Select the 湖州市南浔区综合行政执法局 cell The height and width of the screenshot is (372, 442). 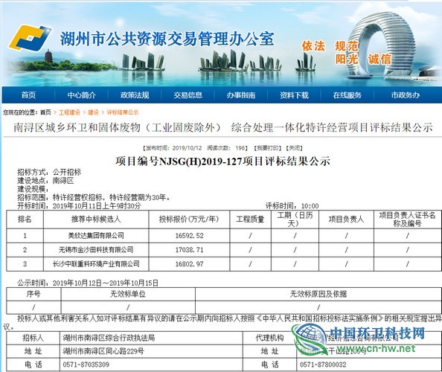tap(151, 338)
